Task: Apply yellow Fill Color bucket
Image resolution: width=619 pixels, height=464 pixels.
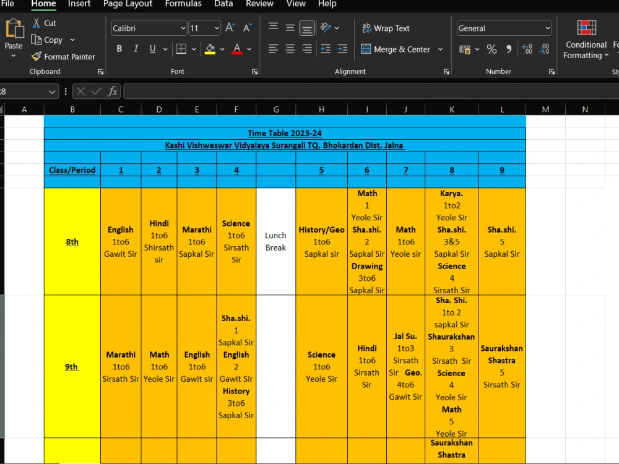Action: 210,49
